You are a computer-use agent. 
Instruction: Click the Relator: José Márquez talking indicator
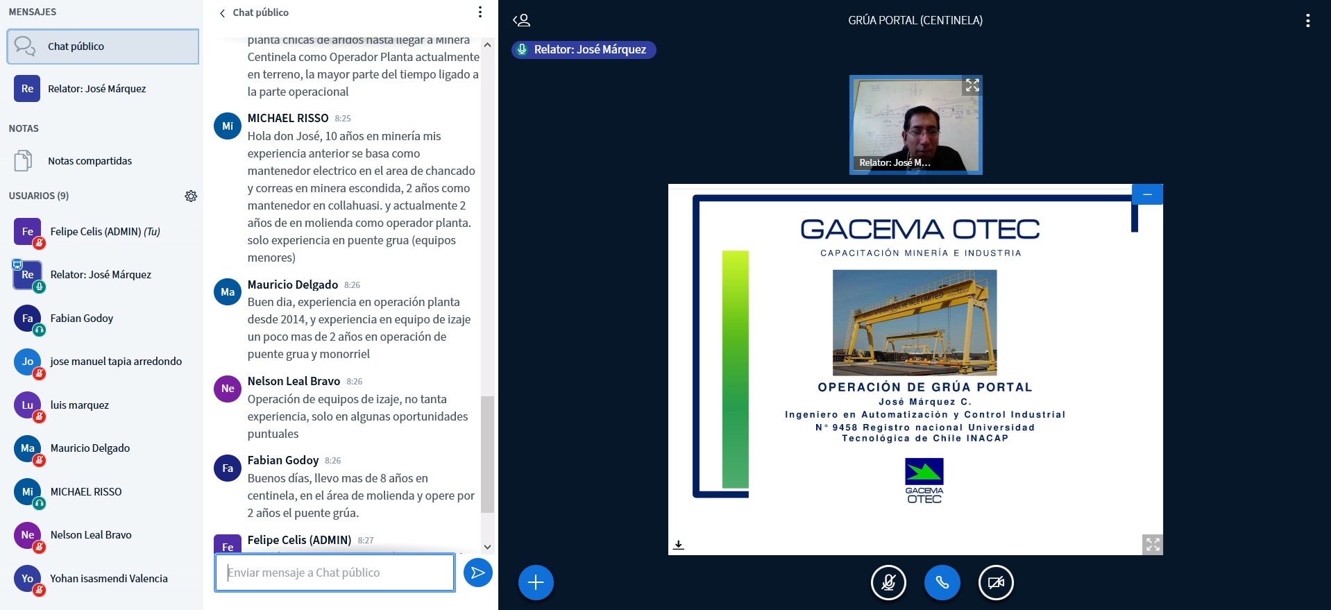(584, 50)
